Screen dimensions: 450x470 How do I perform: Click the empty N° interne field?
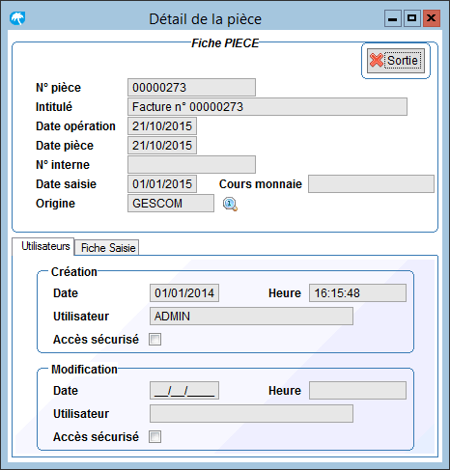tap(191, 165)
